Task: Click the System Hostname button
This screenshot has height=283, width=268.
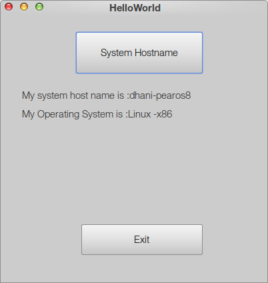Action: click(139, 53)
